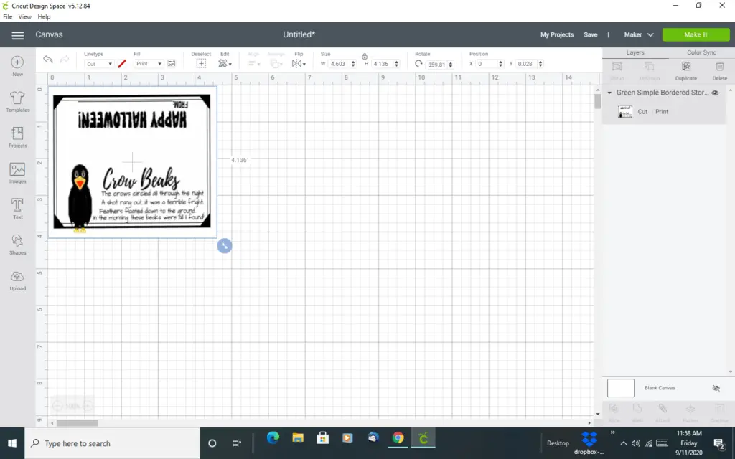Open the Fill Print dropdown

pos(149,64)
